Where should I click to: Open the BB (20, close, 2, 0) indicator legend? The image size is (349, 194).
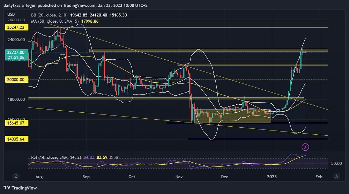[x=49, y=15]
